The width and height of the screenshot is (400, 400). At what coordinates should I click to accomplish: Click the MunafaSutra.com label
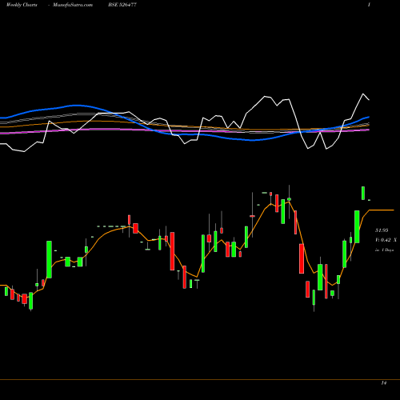point(73,5)
